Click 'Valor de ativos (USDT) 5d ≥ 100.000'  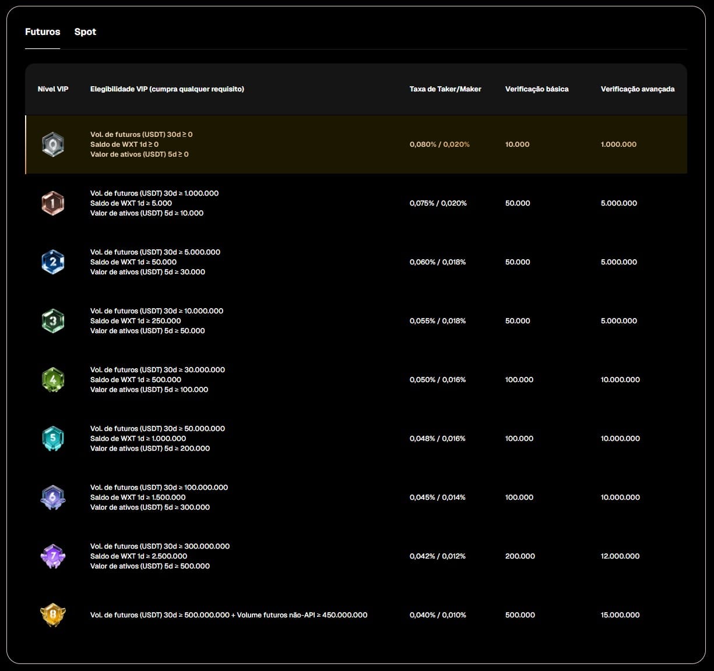[x=149, y=390]
